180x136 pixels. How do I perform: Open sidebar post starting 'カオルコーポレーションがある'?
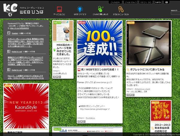coord(25,42)
